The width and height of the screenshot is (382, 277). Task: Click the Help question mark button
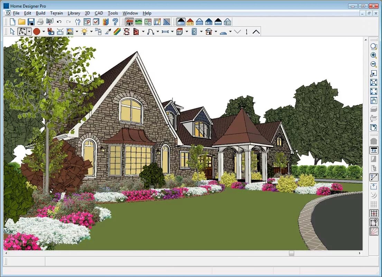tap(115, 21)
